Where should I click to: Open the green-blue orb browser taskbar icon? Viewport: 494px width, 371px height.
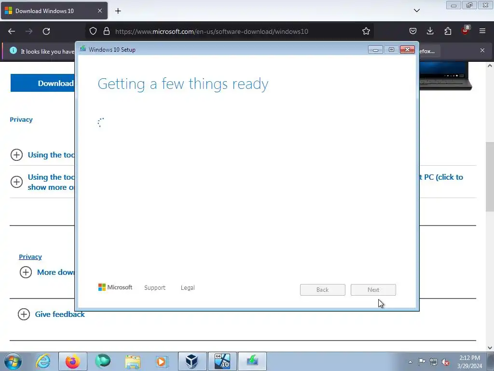tap(103, 361)
